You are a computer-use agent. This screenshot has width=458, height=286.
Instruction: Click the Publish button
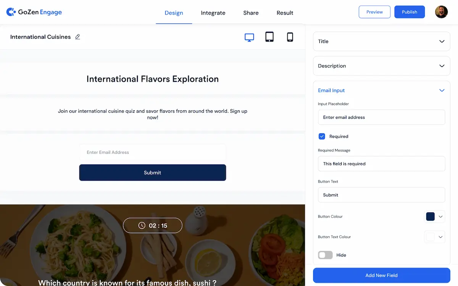pos(409,12)
